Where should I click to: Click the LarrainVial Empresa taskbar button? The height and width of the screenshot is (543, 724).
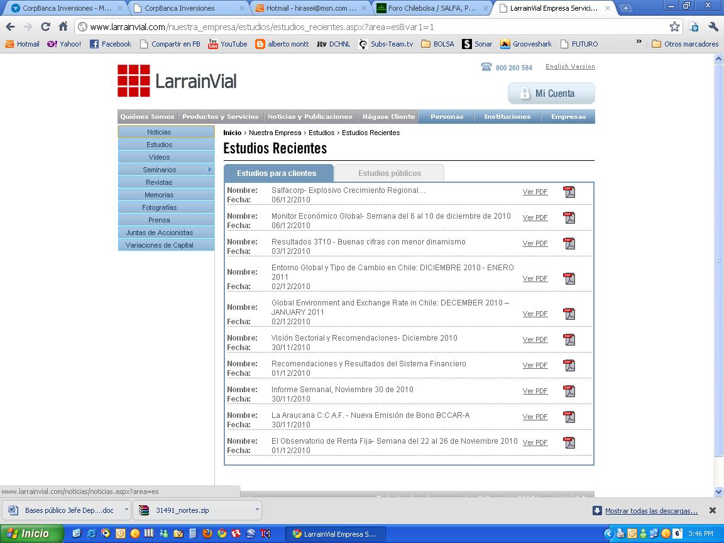tap(334, 534)
